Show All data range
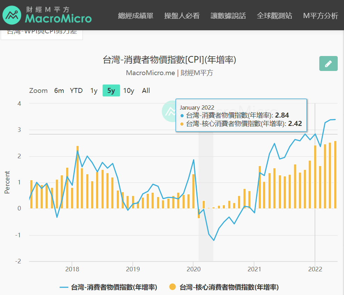The height and width of the screenshot is (295, 344). click(146, 90)
